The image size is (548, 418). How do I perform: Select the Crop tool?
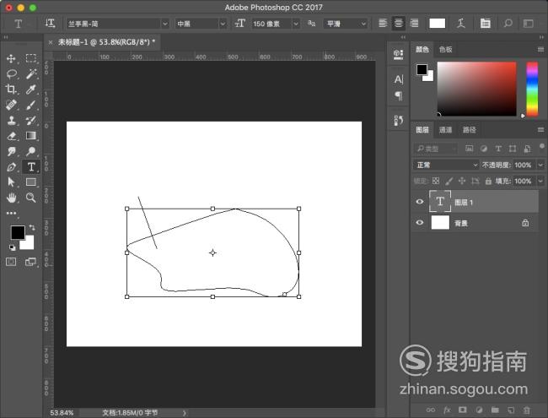(11, 90)
